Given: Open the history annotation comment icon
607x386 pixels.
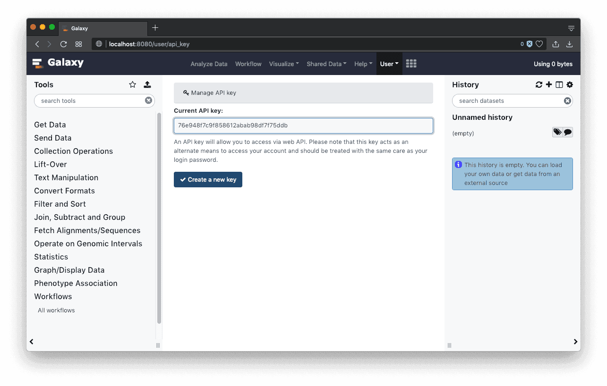Looking at the screenshot, I should tap(568, 133).
